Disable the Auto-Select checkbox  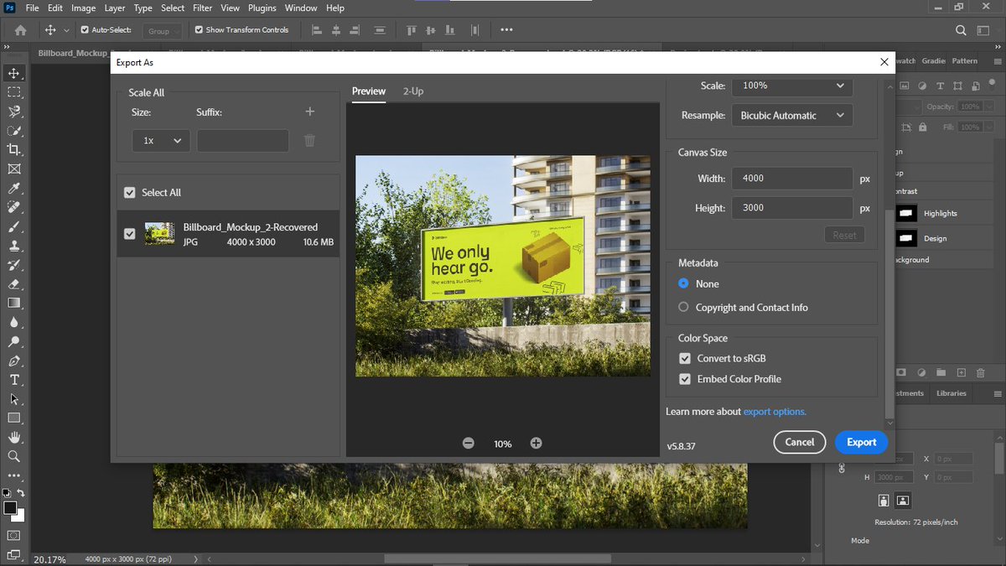pyautogui.click(x=85, y=30)
